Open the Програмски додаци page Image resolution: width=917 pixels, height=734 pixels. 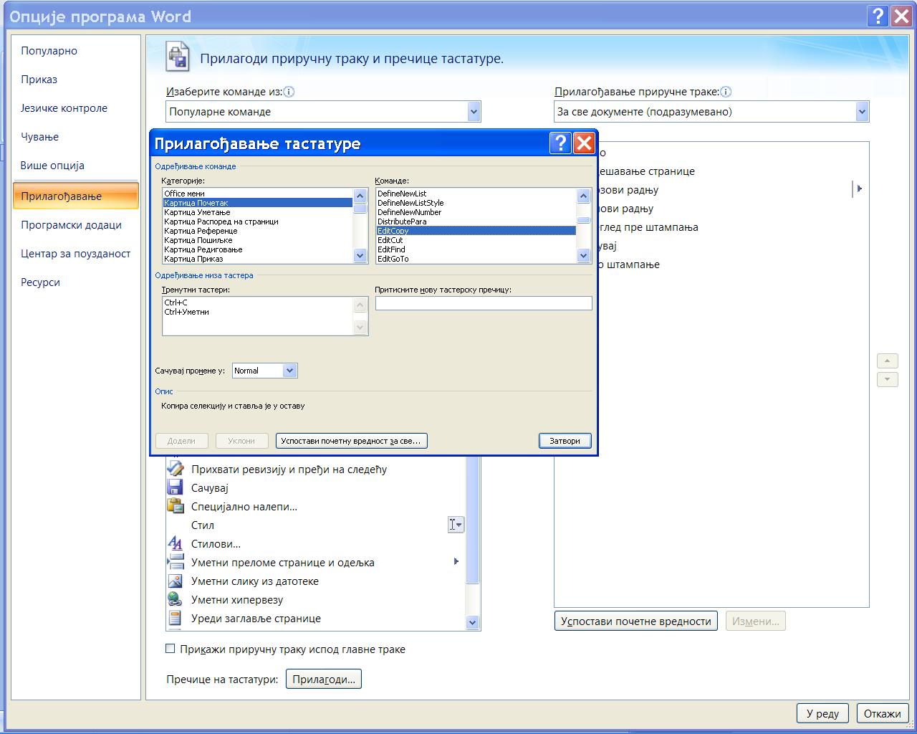pos(76,225)
